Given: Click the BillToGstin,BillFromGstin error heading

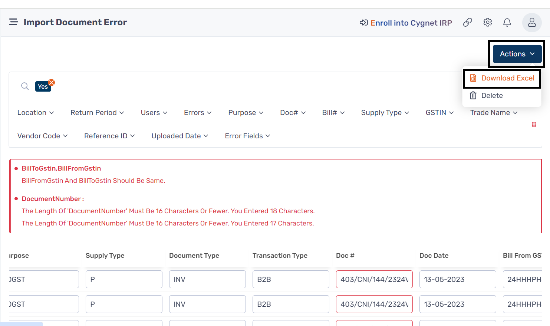Looking at the screenshot, I should [61, 168].
